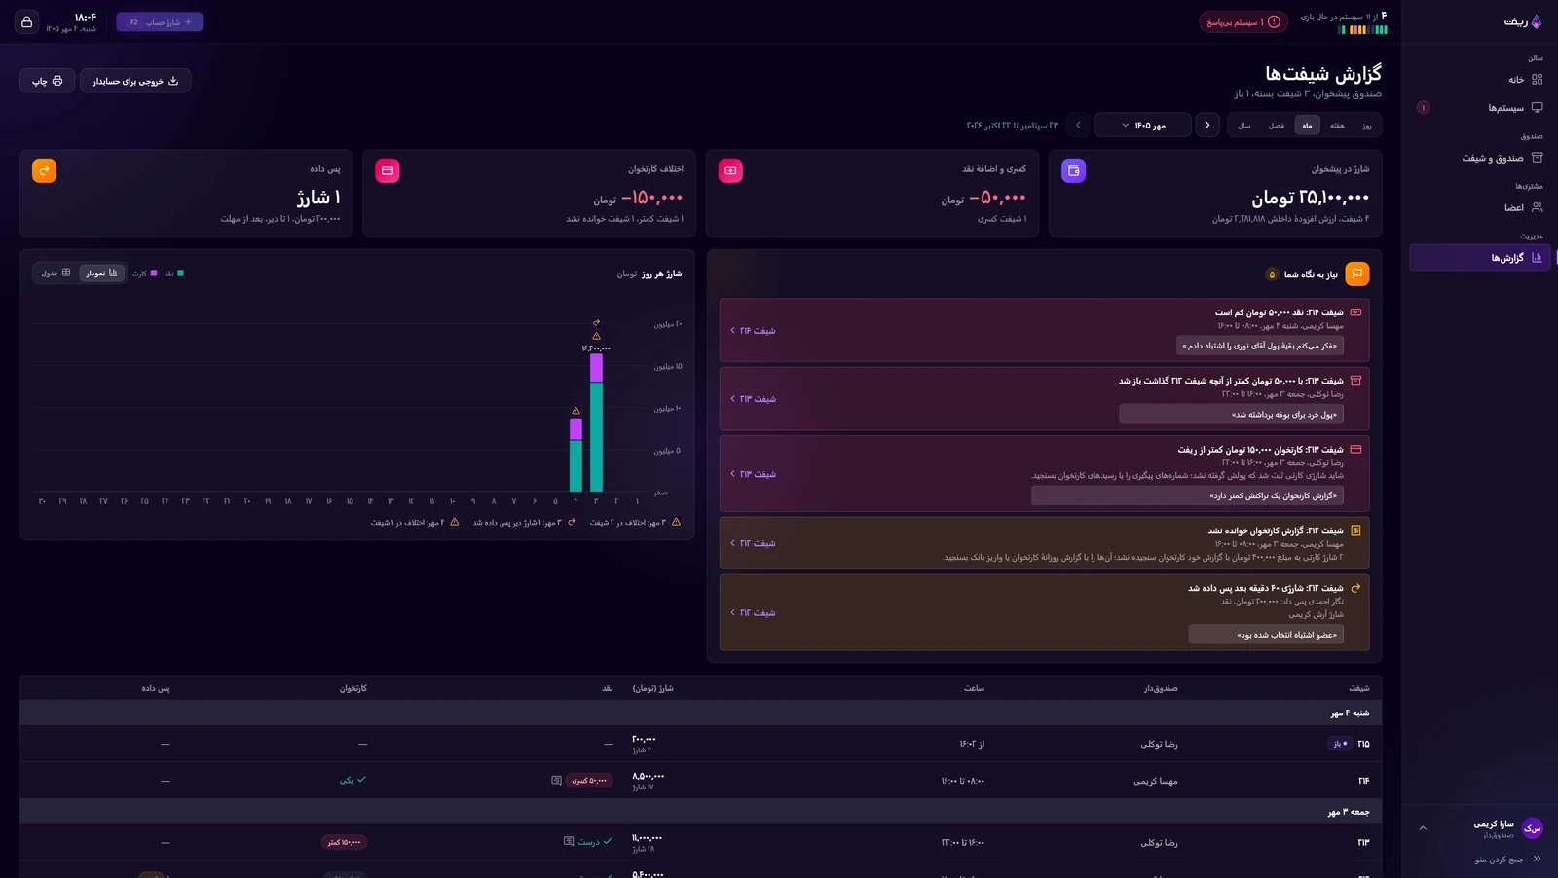This screenshot has height=878, width=1558.
Task: Click the باز status badge on shift ۲۱۵
Action: click(x=1340, y=744)
